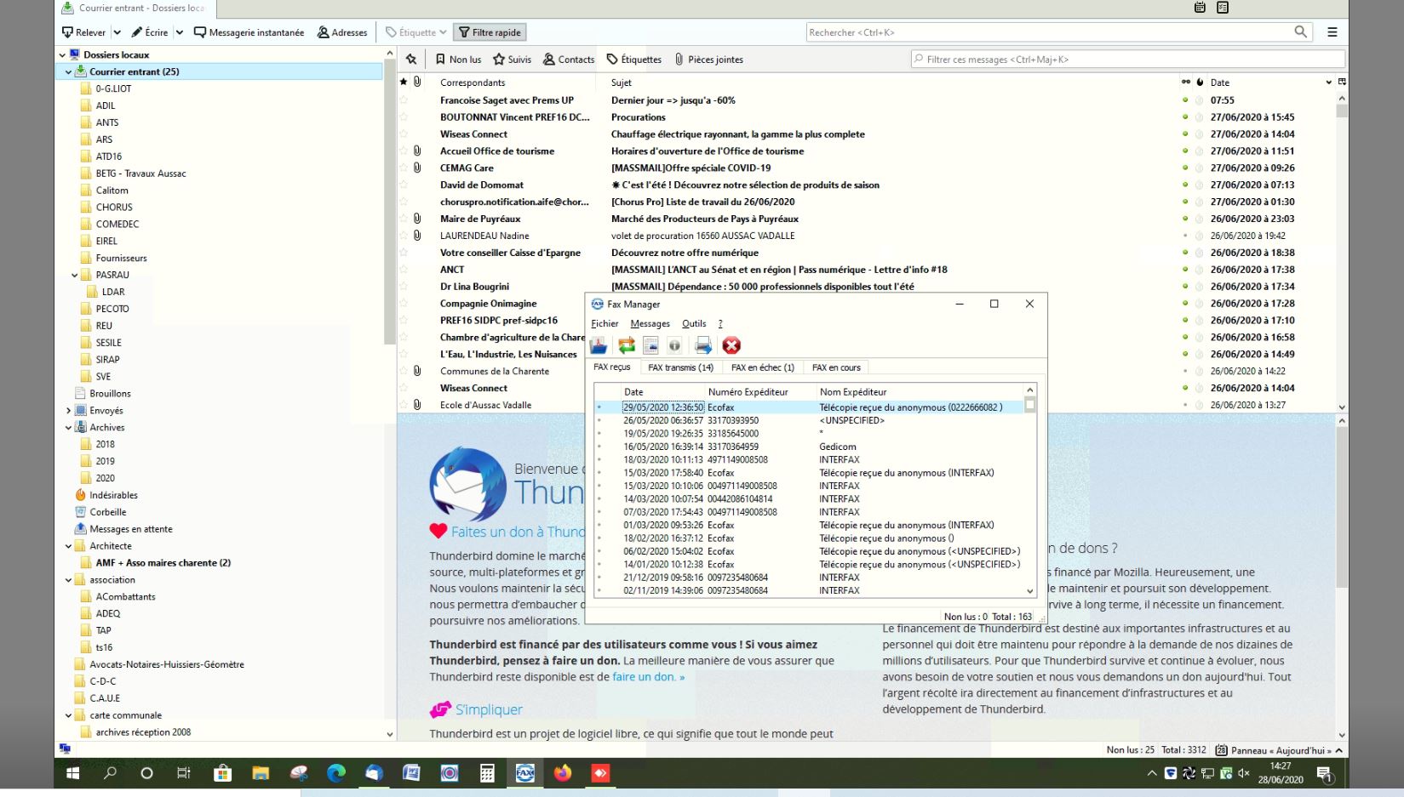
Task: Open the Écrire dropdown arrow
Action: [x=180, y=32]
